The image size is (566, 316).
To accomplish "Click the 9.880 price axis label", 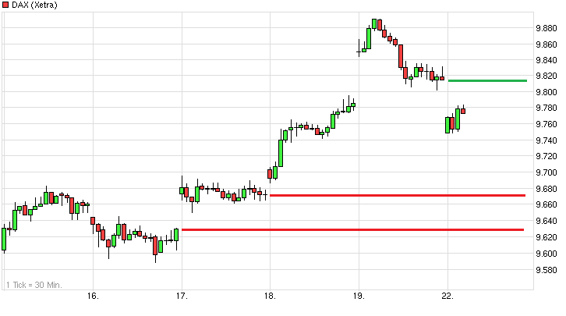I will 545,28.
